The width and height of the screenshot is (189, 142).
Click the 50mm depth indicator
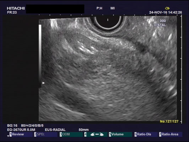point(84,130)
